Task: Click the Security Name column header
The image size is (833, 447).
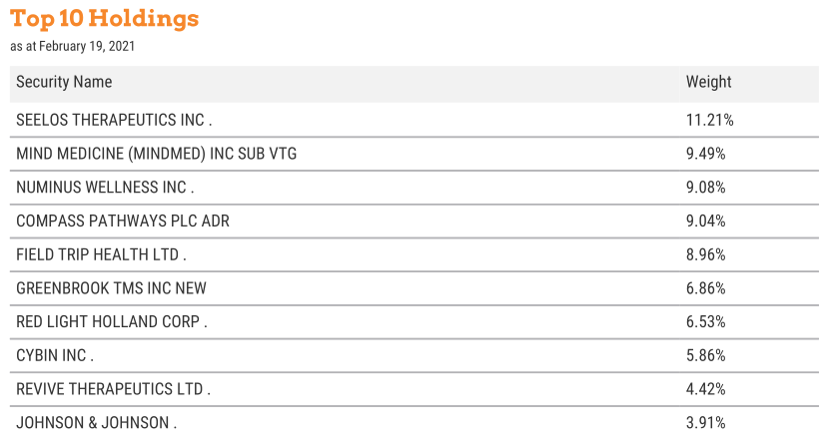Action: (64, 83)
